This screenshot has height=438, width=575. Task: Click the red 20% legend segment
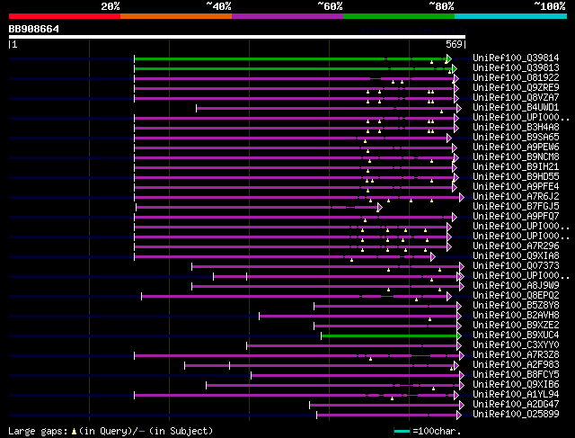pyautogui.click(x=65, y=16)
